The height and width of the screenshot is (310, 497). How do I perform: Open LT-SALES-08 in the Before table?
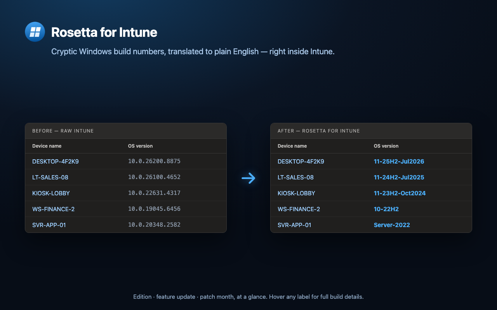[50, 177]
